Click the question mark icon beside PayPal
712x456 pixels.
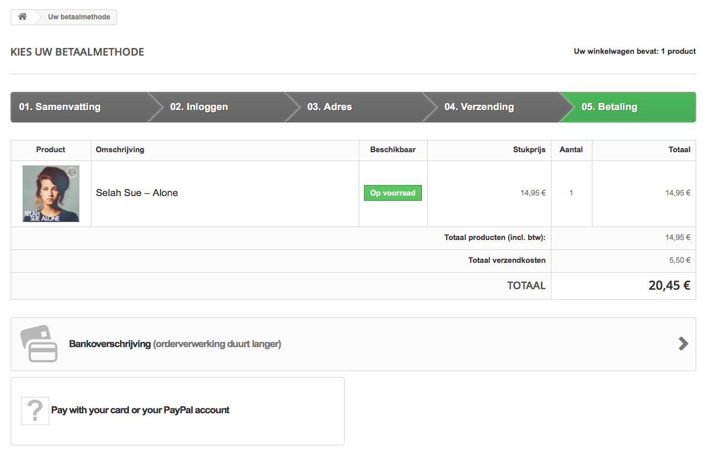[35, 410]
